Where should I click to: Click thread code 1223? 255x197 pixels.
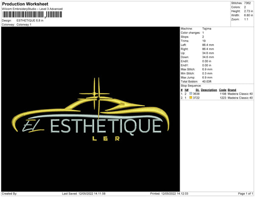click(223, 98)
